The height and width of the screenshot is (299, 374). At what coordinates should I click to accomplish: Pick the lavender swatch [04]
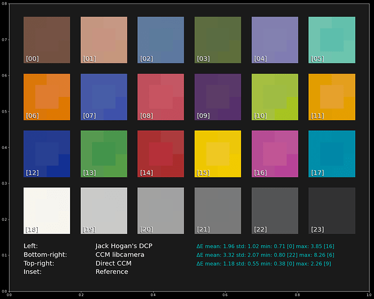pos(275,40)
